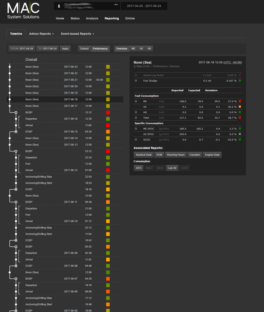The width and height of the screenshot is (264, 312).
Task: Click the orange status square for EOSP 04:30
Action: click(108, 132)
